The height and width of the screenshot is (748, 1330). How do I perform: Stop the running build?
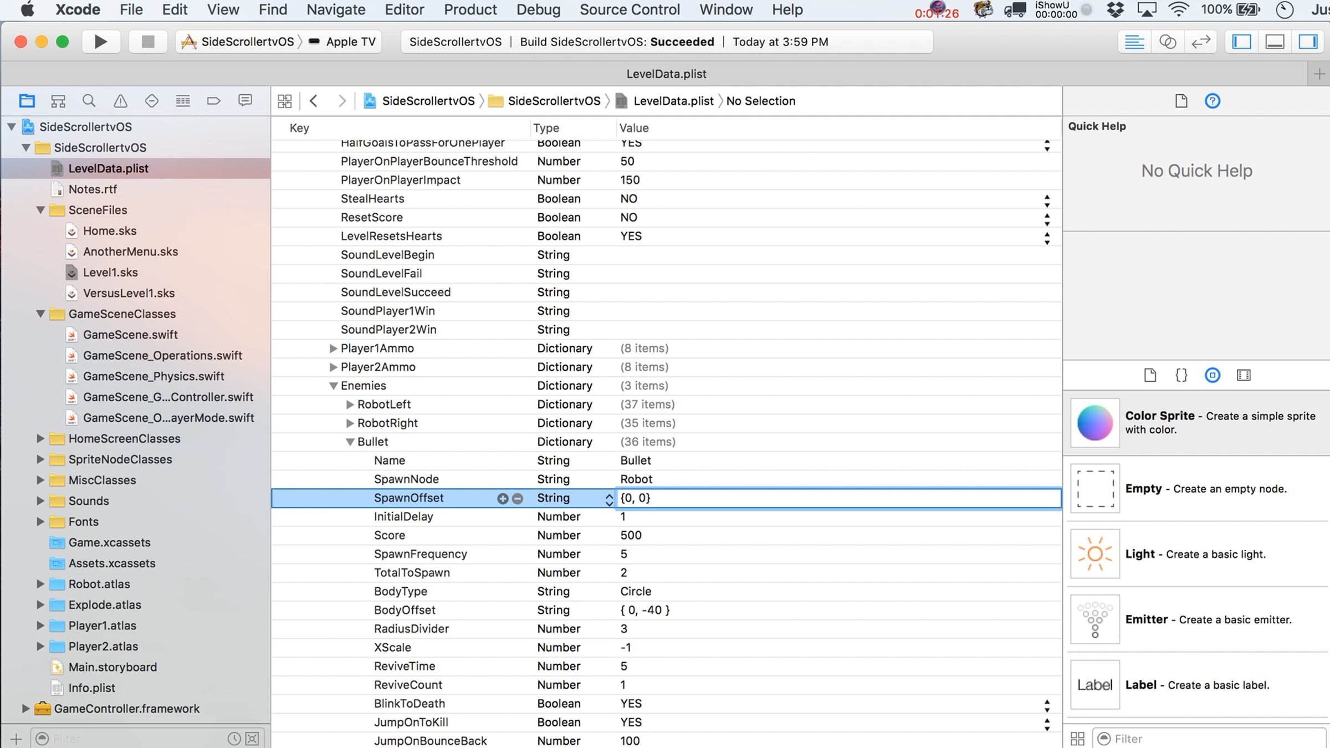coord(147,42)
